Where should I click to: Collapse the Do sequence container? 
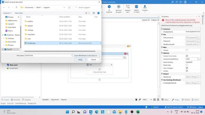[x=111, y=65]
